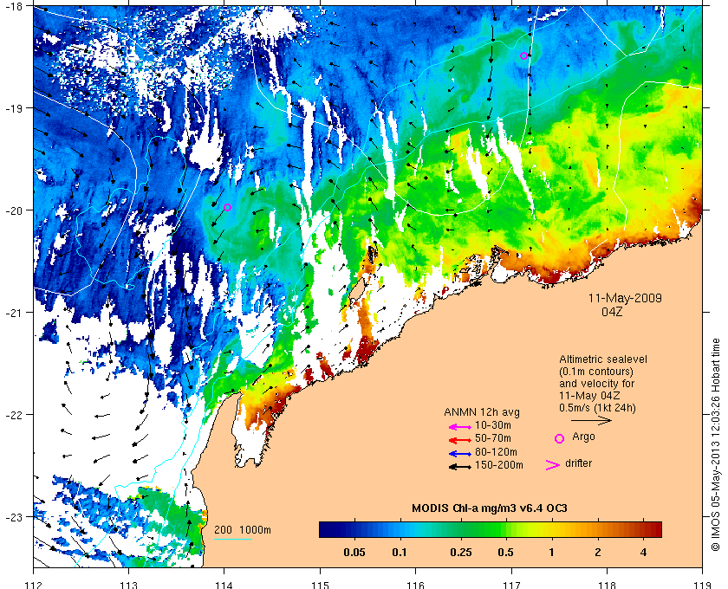Click the latitude axis label '-21'
The image size is (728, 589).
click(12, 313)
